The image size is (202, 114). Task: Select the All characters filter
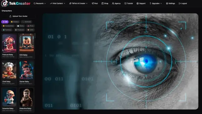(x=5, y=22)
